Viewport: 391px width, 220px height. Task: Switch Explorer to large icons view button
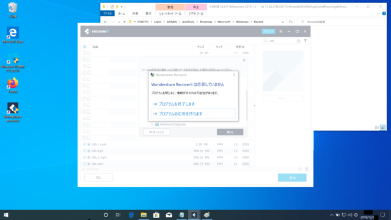[383, 128]
